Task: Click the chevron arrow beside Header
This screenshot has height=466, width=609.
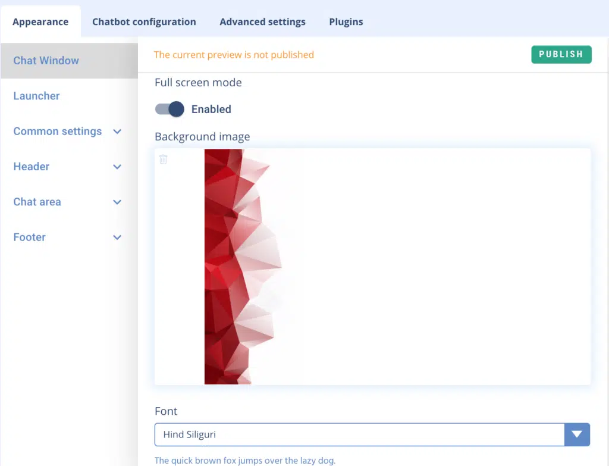Action: click(117, 167)
